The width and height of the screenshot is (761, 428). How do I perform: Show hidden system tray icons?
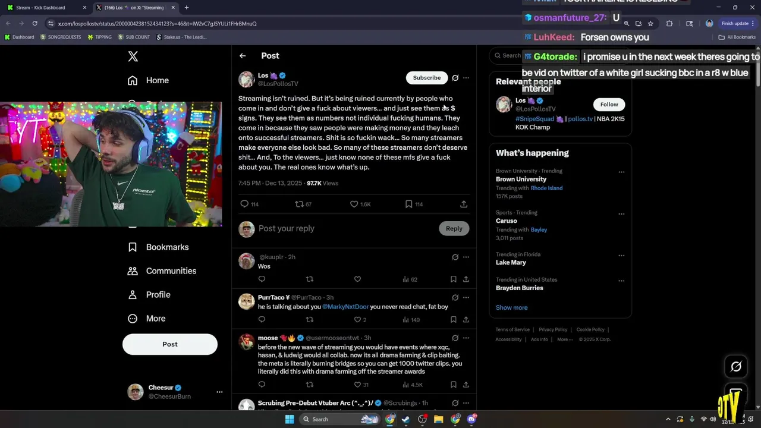(x=668, y=419)
